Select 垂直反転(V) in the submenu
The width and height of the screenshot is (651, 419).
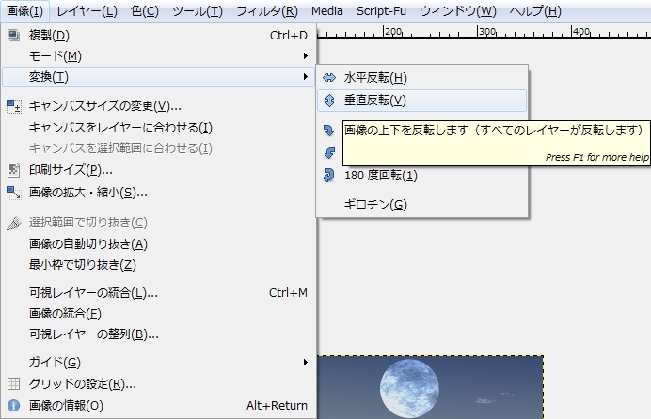click(x=421, y=101)
